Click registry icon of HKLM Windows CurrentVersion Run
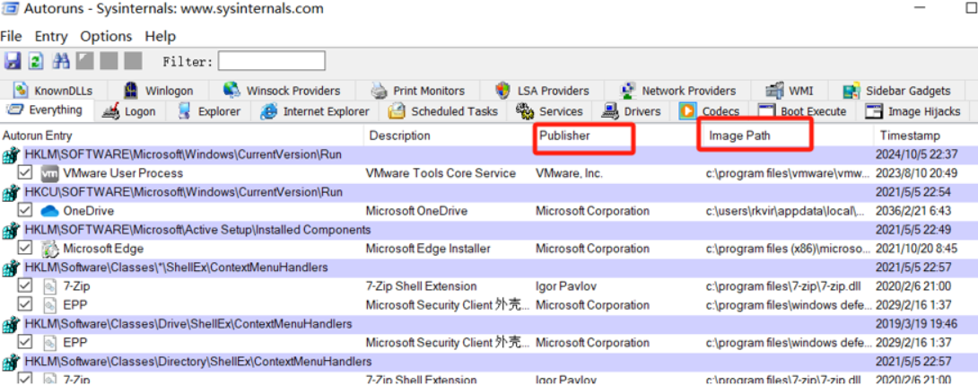 click(x=11, y=154)
